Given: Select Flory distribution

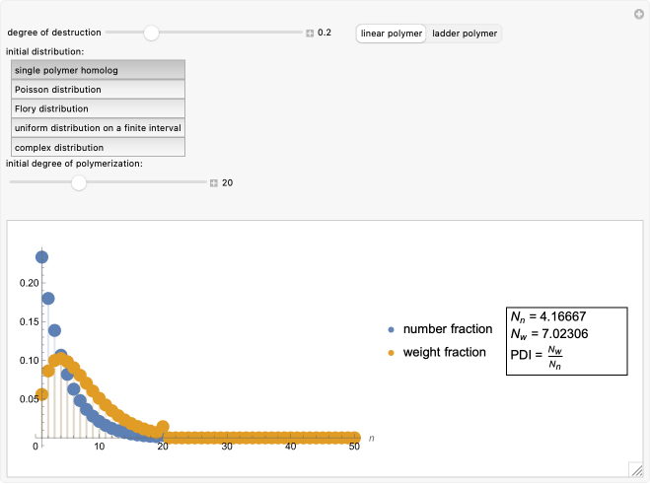Looking at the screenshot, I should point(97,108).
